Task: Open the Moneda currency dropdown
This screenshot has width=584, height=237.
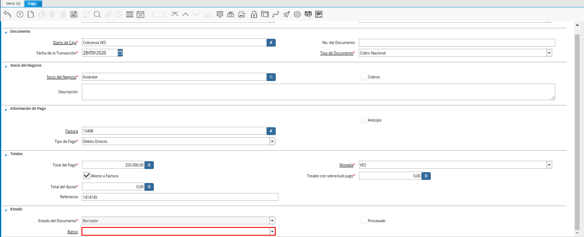Action: [x=549, y=165]
